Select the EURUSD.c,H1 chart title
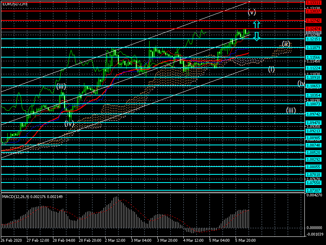The image size is (326, 245). [x=15, y=4]
